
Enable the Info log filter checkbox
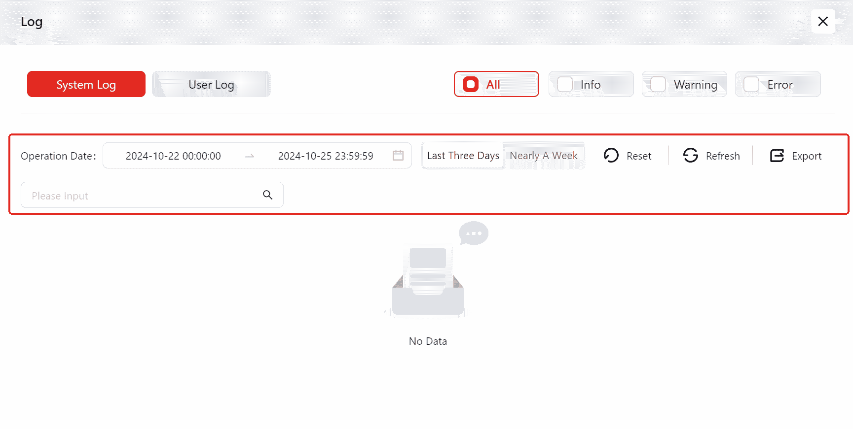coord(565,85)
